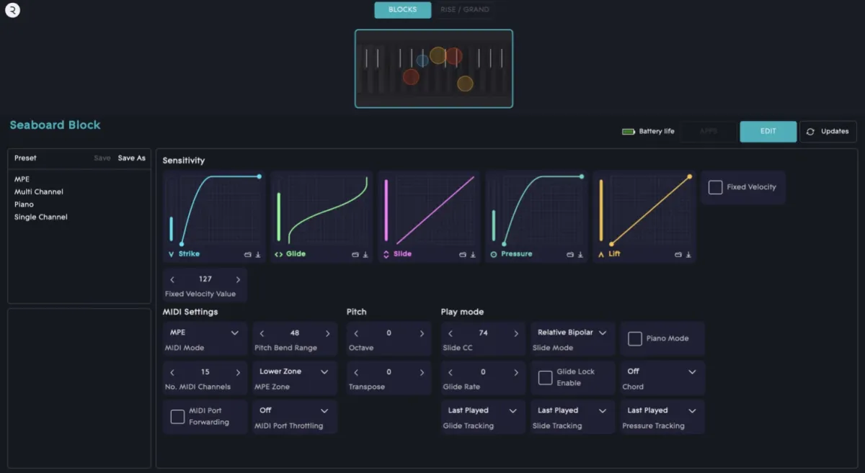Click the ROLI logo icon
The height and width of the screenshot is (473, 865).
point(12,10)
